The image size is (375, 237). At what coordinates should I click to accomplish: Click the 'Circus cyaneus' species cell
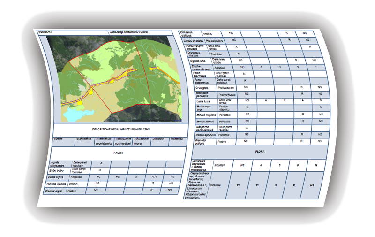pos(193,41)
